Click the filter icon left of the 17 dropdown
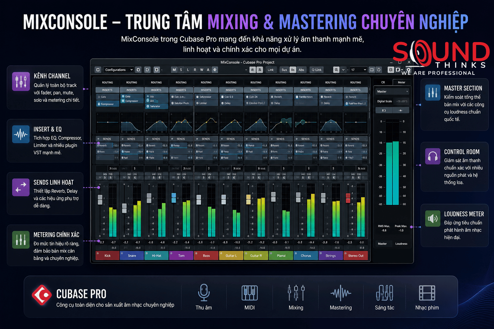494x329 pixels. pyautogui.click(x=344, y=70)
